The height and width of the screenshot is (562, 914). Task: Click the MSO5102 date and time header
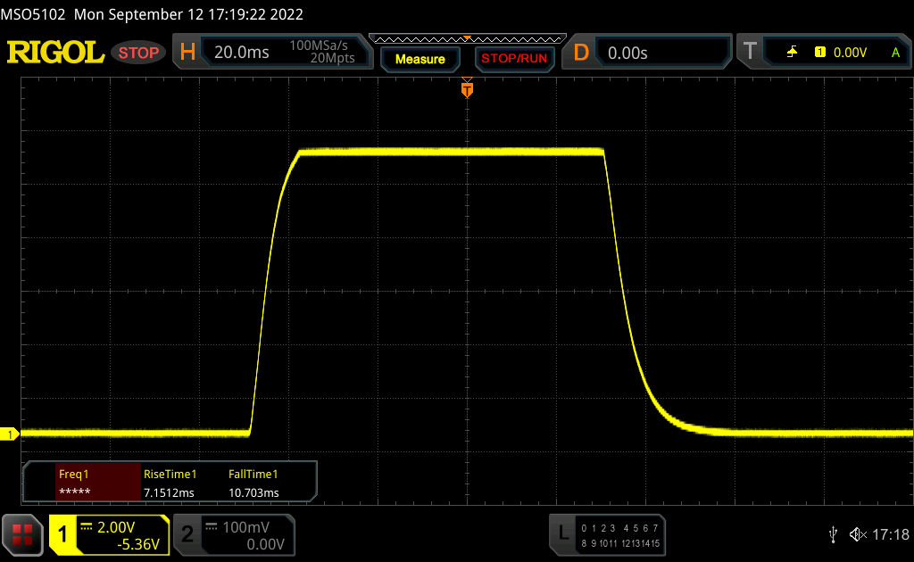[152, 14]
